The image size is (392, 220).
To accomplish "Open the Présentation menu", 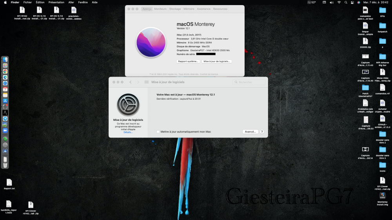I will (x=56, y=2).
